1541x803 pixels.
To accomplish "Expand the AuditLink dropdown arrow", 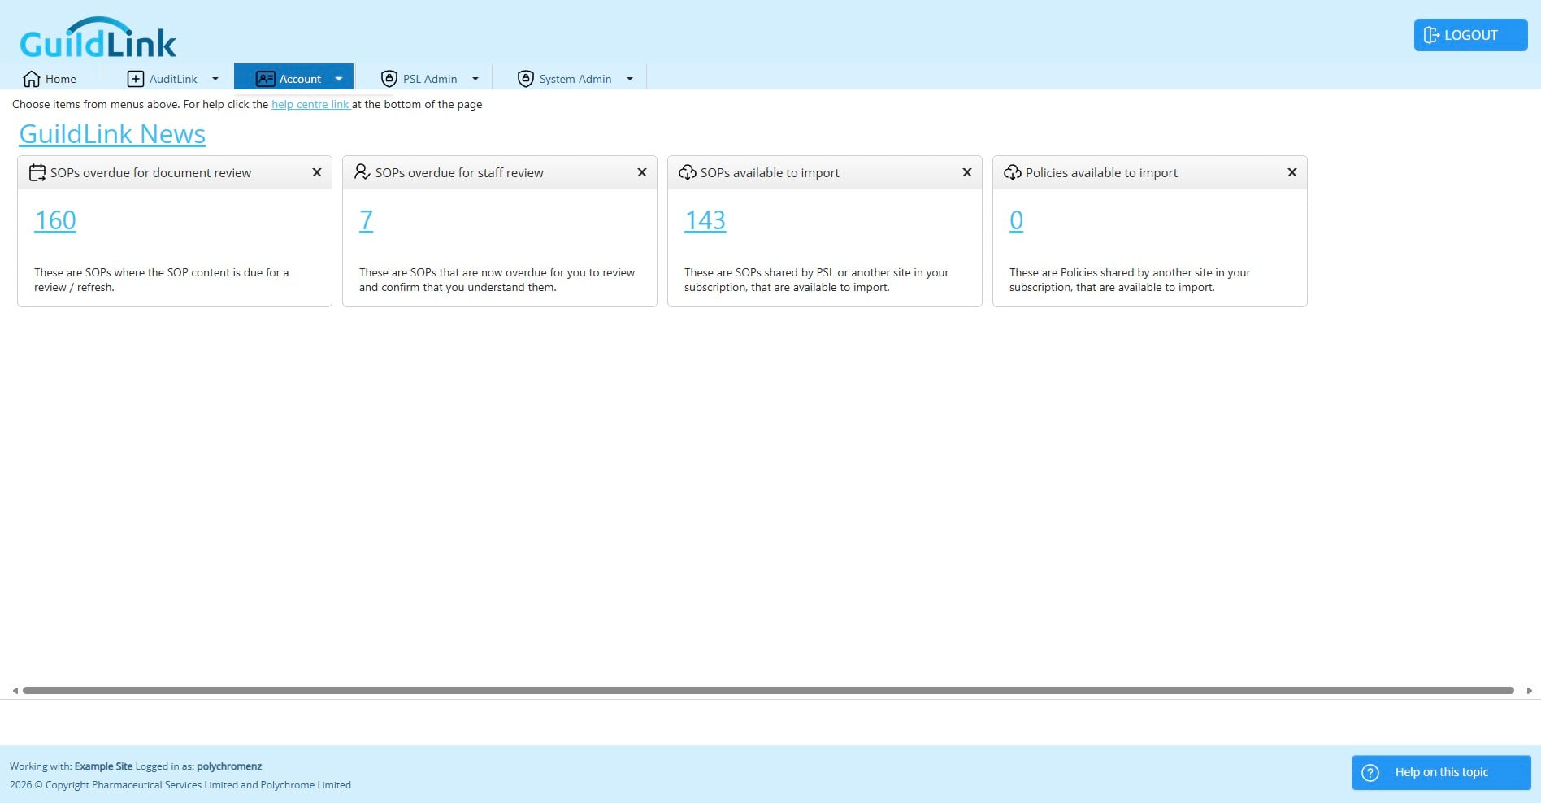I will pyautogui.click(x=215, y=79).
